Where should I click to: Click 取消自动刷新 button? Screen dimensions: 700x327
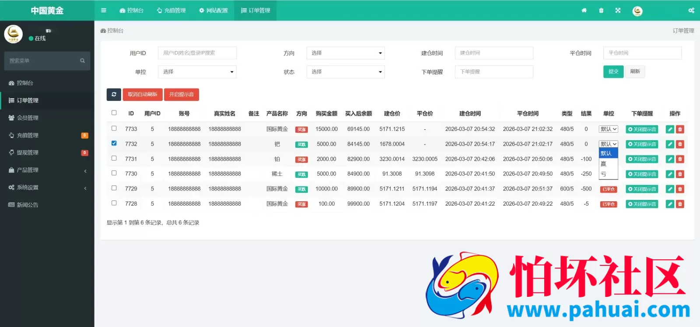[143, 94]
